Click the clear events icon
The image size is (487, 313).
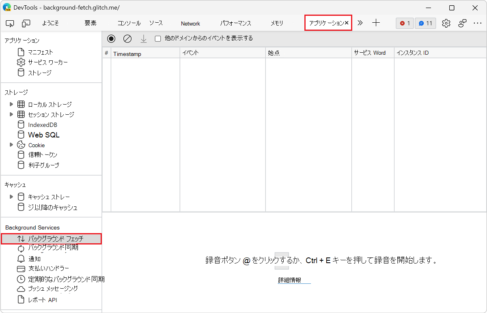tap(127, 39)
